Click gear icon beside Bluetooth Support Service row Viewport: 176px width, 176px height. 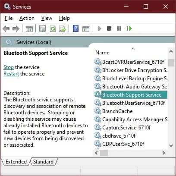click(x=98, y=95)
